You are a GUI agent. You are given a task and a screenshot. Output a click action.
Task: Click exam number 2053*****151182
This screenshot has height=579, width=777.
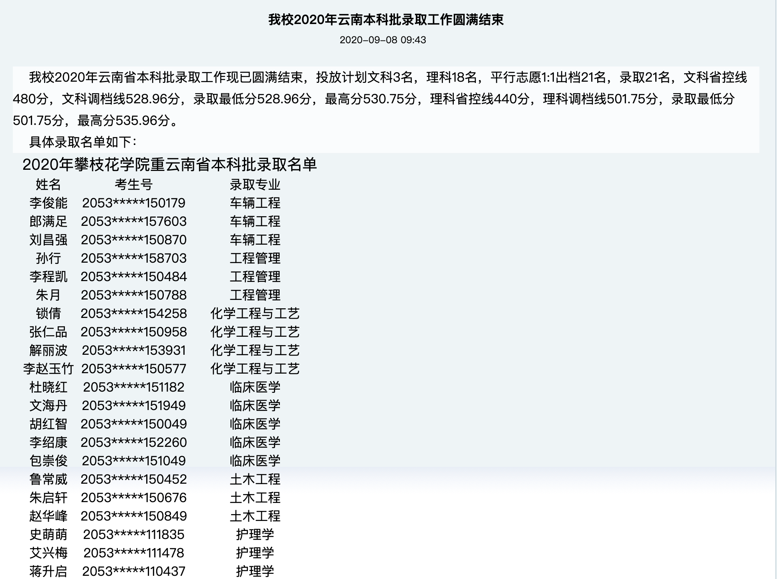click(x=134, y=387)
